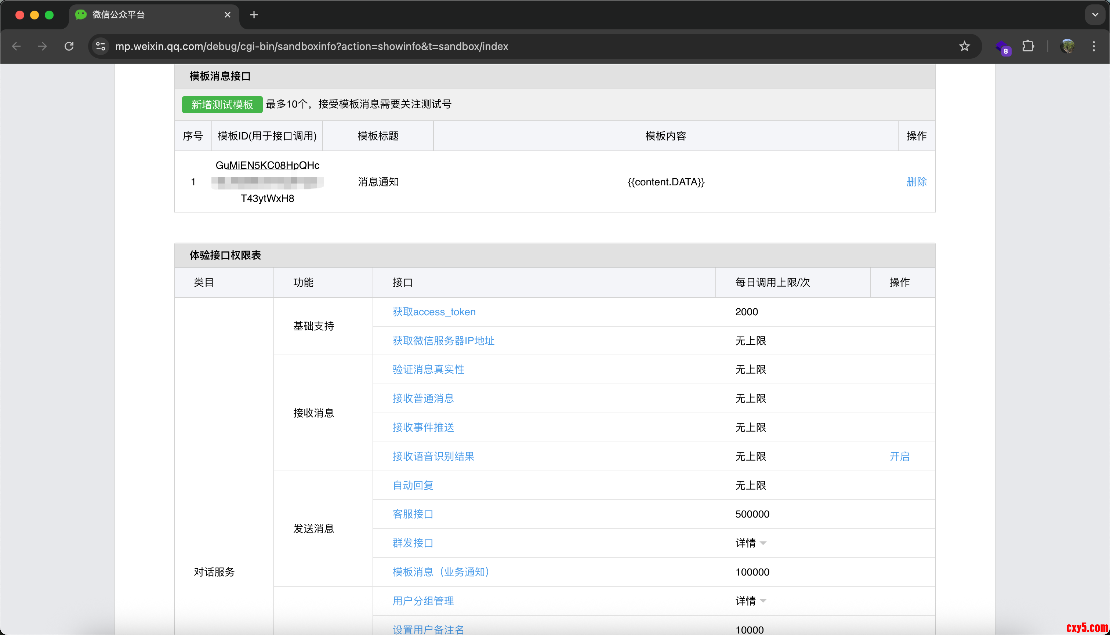Image resolution: width=1110 pixels, height=635 pixels.
Task: Click the 新增测试模板 button
Action: pos(222,105)
